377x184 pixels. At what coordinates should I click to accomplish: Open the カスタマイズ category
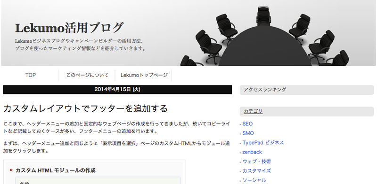click(256, 171)
